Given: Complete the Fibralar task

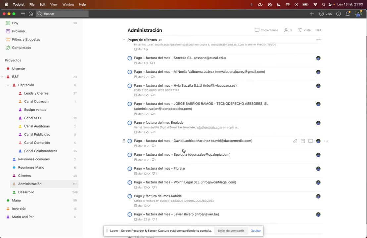Looking at the screenshot, I should (x=130, y=169).
